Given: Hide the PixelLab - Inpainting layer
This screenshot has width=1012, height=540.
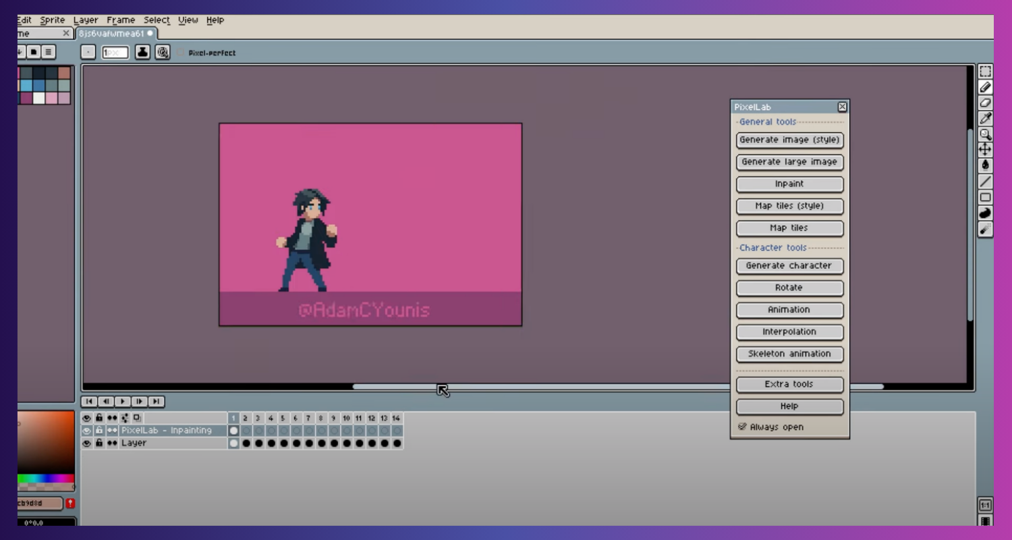Looking at the screenshot, I should pos(86,431).
